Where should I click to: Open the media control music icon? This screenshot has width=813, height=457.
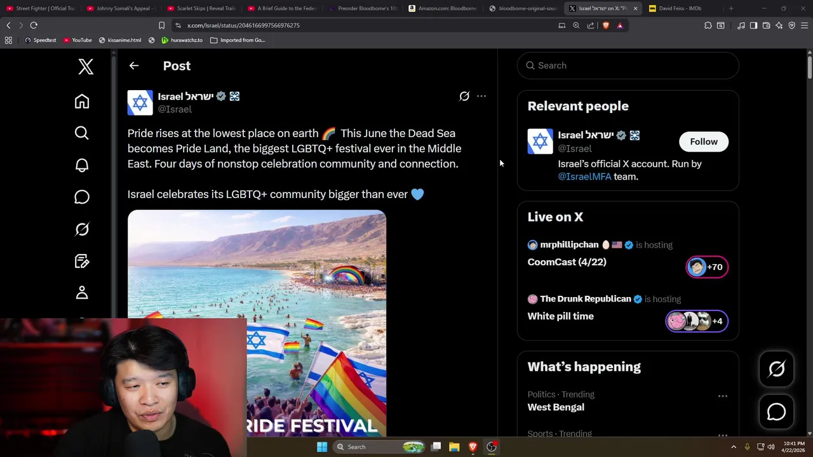tap(741, 25)
